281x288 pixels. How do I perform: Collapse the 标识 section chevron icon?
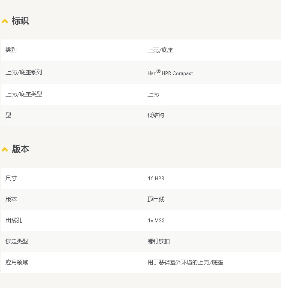pyautogui.click(x=5, y=21)
